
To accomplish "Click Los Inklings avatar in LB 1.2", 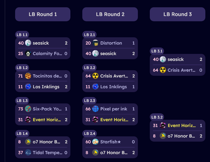I will coord(28,87).
